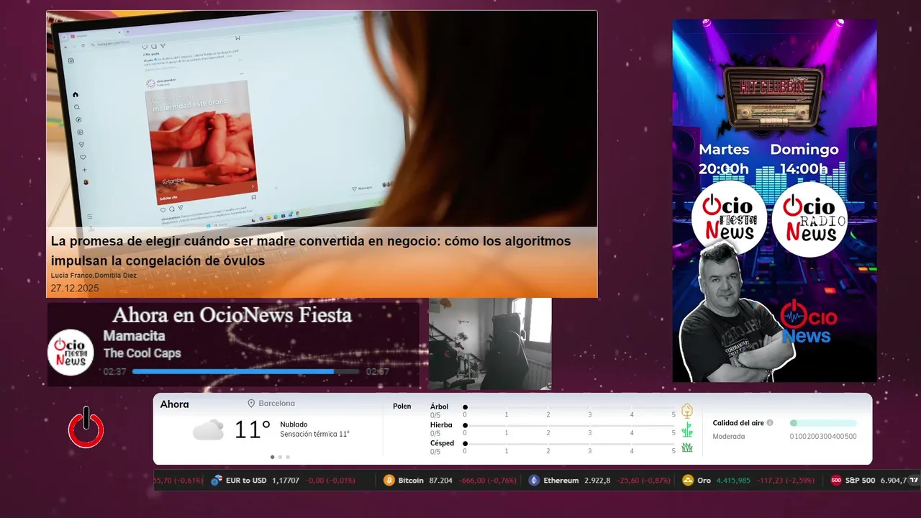Click the Ocio Radio News circle logo
Image resolution: width=921 pixels, height=518 pixels.
tap(809, 218)
